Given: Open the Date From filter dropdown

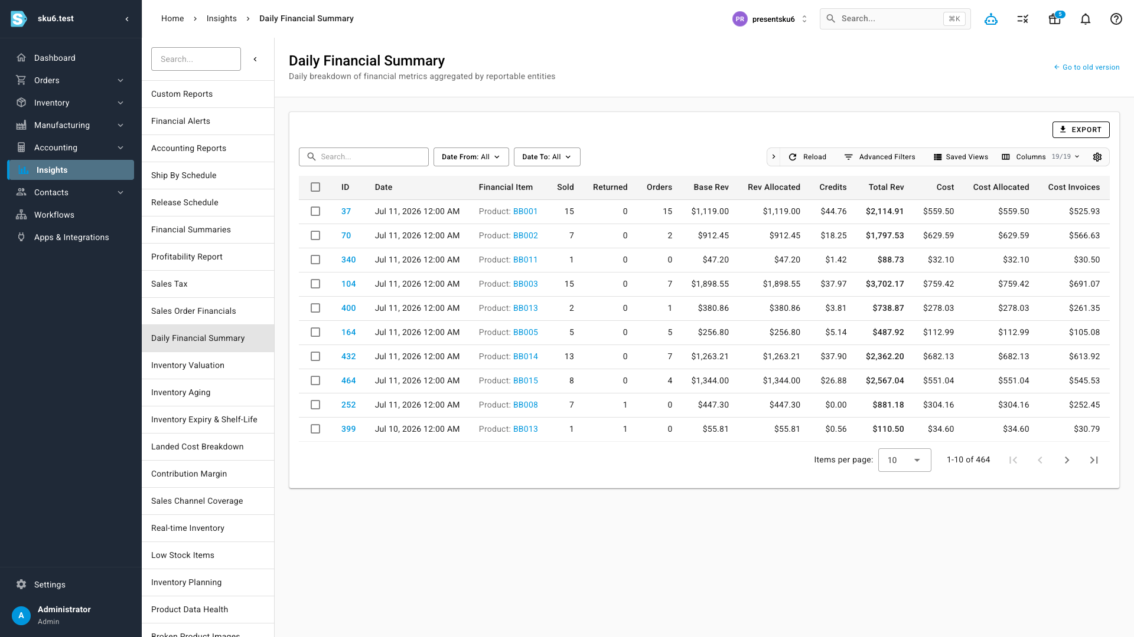Looking at the screenshot, I should [x=471, y=157].
